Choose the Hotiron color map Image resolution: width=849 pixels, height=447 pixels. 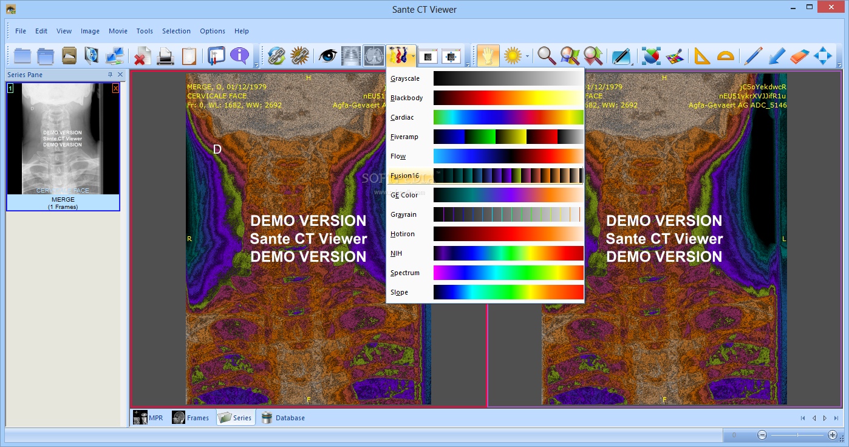(x=485, y=234)
